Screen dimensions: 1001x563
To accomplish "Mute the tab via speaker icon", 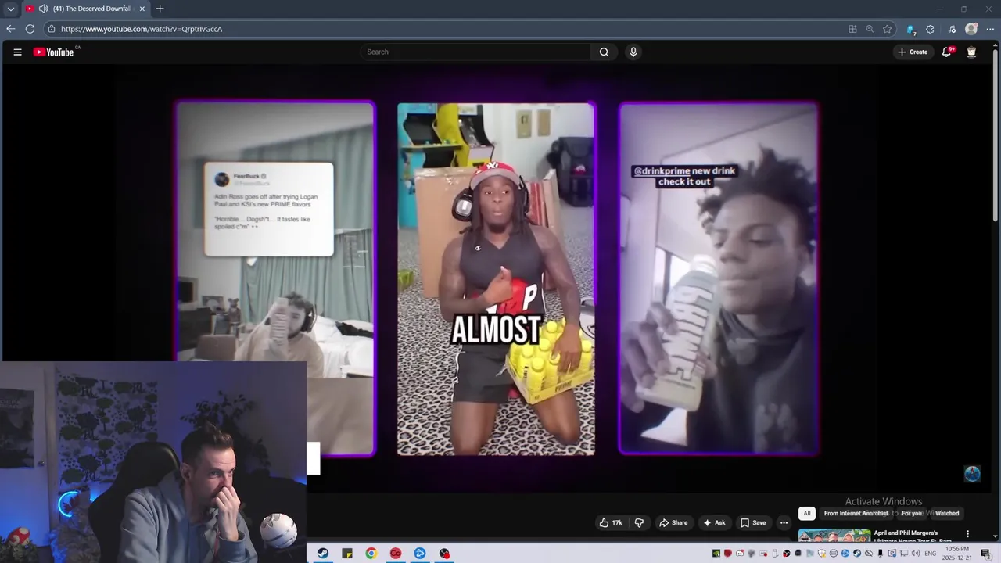I will tap(43, 9).
